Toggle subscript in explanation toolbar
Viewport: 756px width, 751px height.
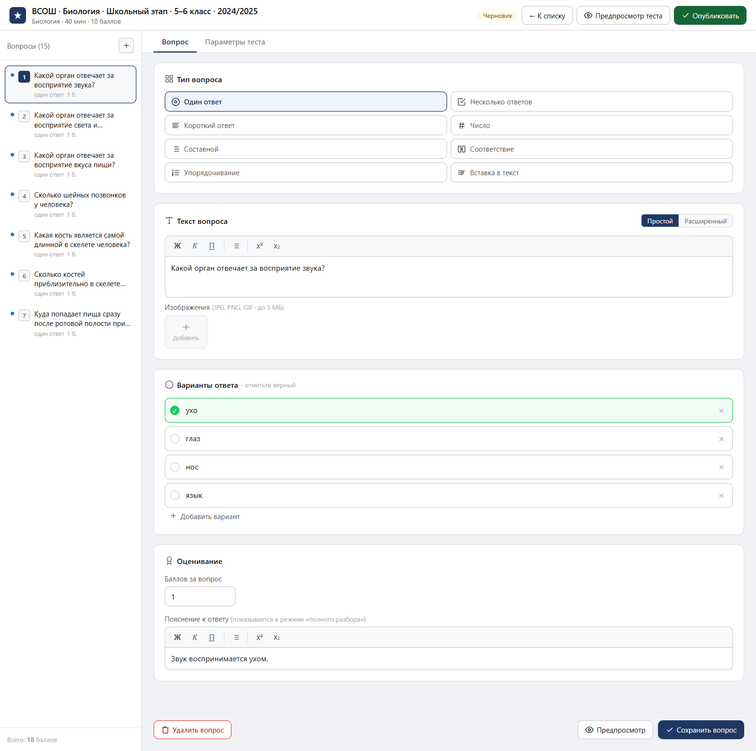277,637
